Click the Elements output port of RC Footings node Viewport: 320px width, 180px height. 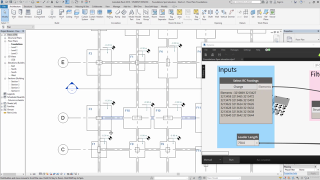tap(264, 86)
